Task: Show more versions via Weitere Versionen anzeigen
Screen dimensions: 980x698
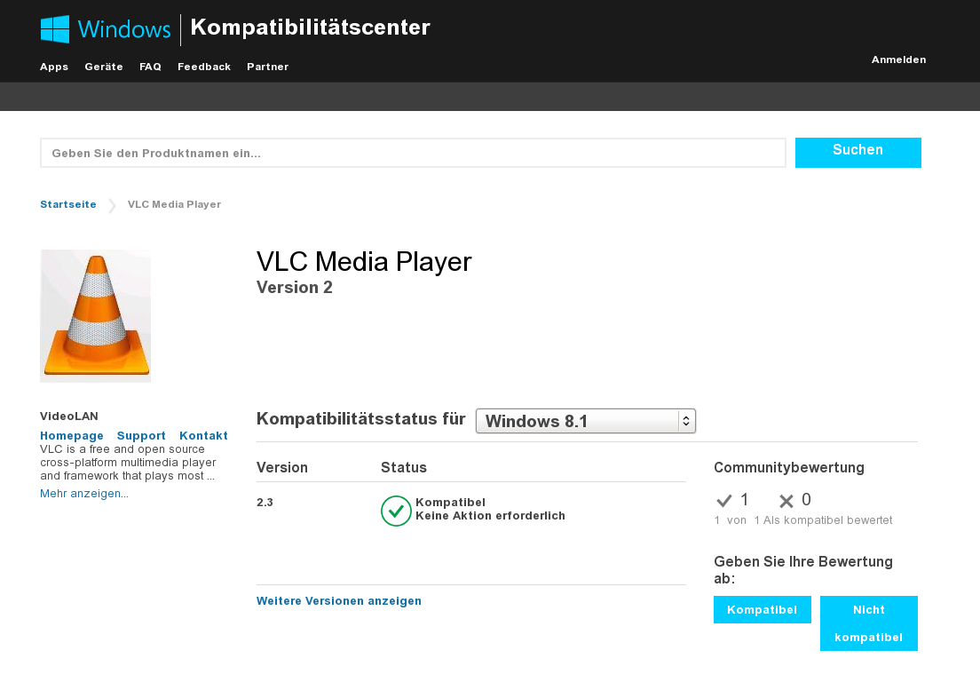Action: pos(339,601)
